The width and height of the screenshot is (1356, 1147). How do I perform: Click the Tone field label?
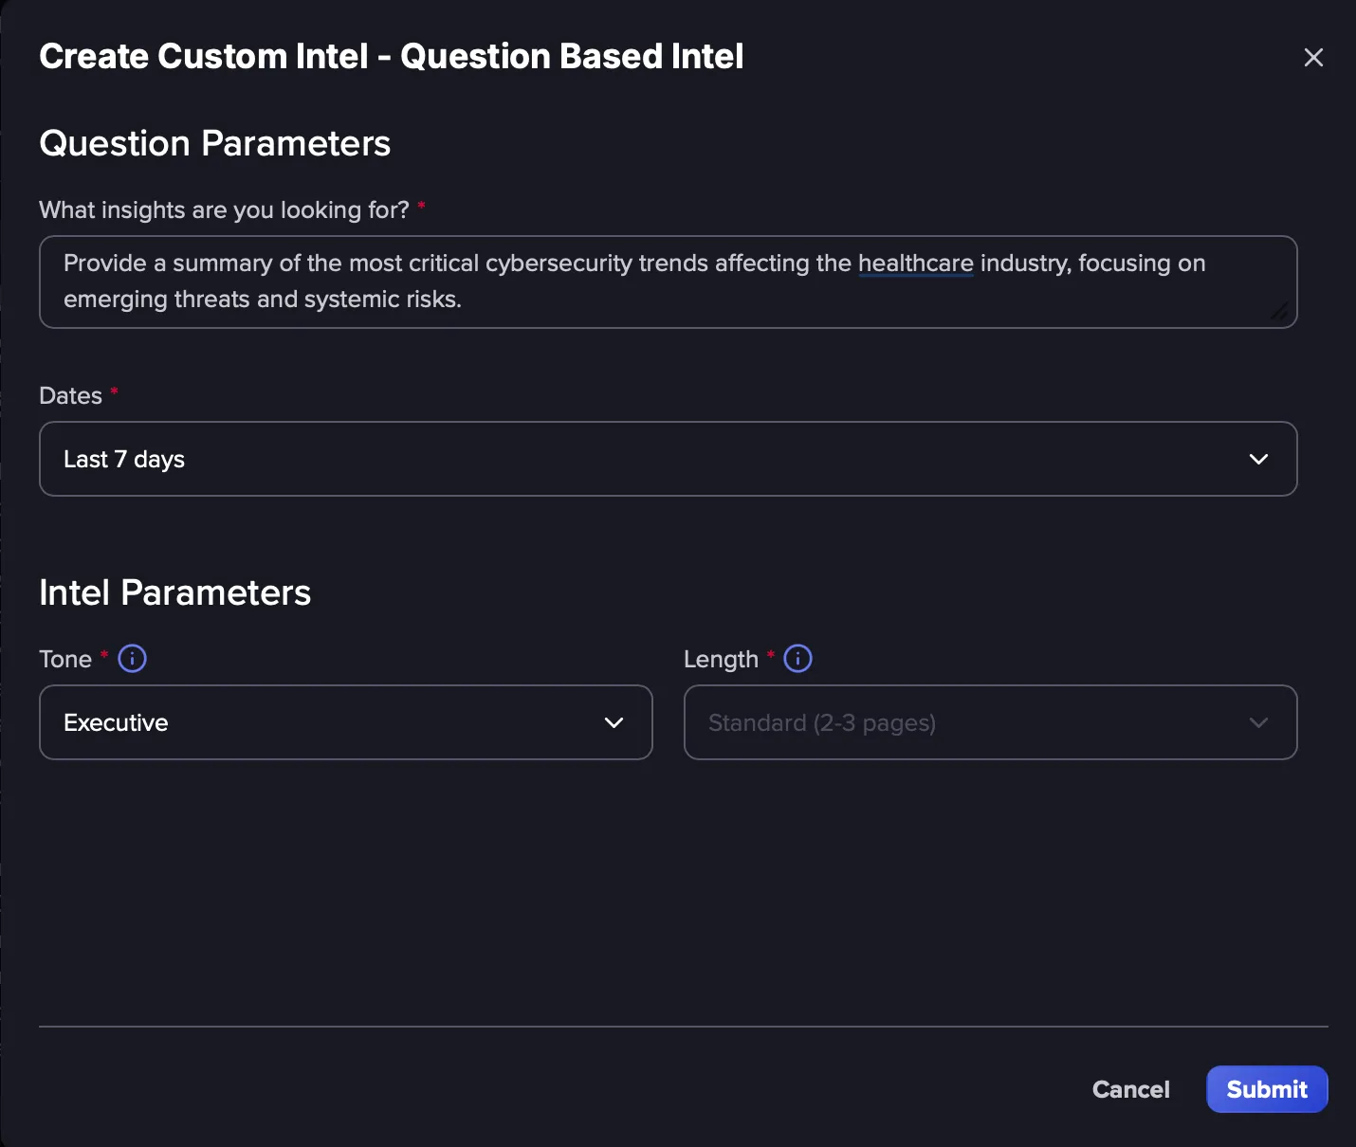point(65,659)
